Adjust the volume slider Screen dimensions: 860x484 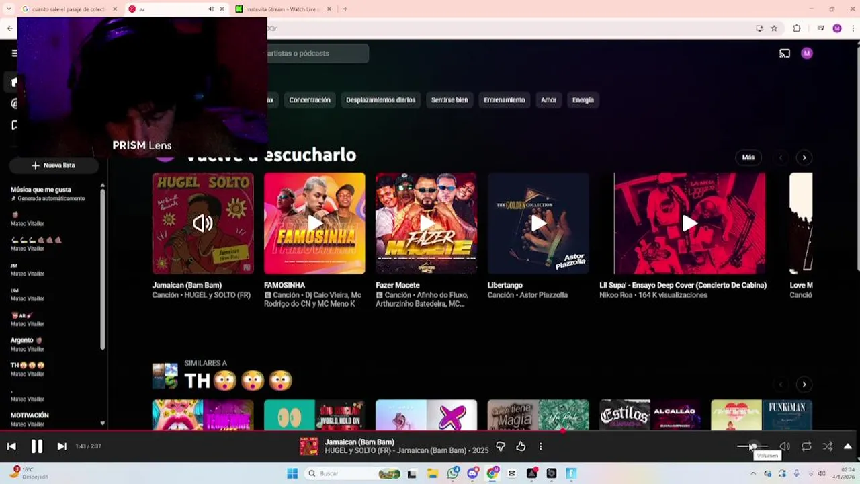coord(752,446)
